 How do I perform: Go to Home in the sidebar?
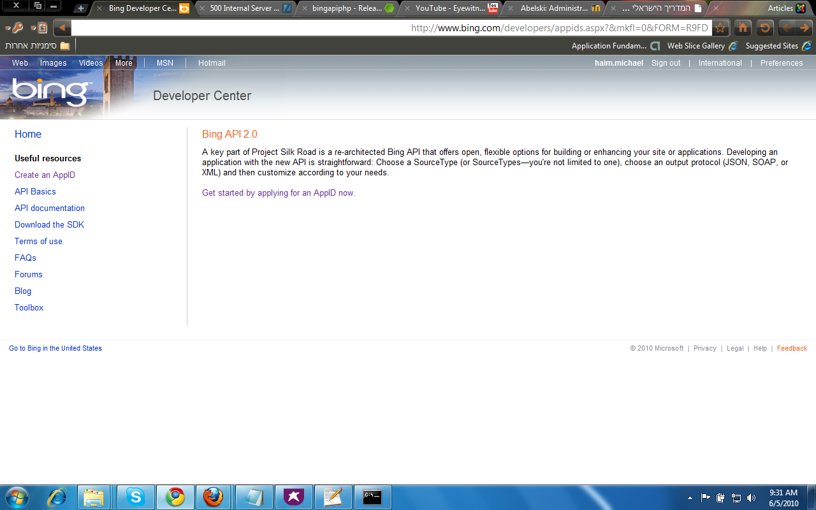click(28, 135)
